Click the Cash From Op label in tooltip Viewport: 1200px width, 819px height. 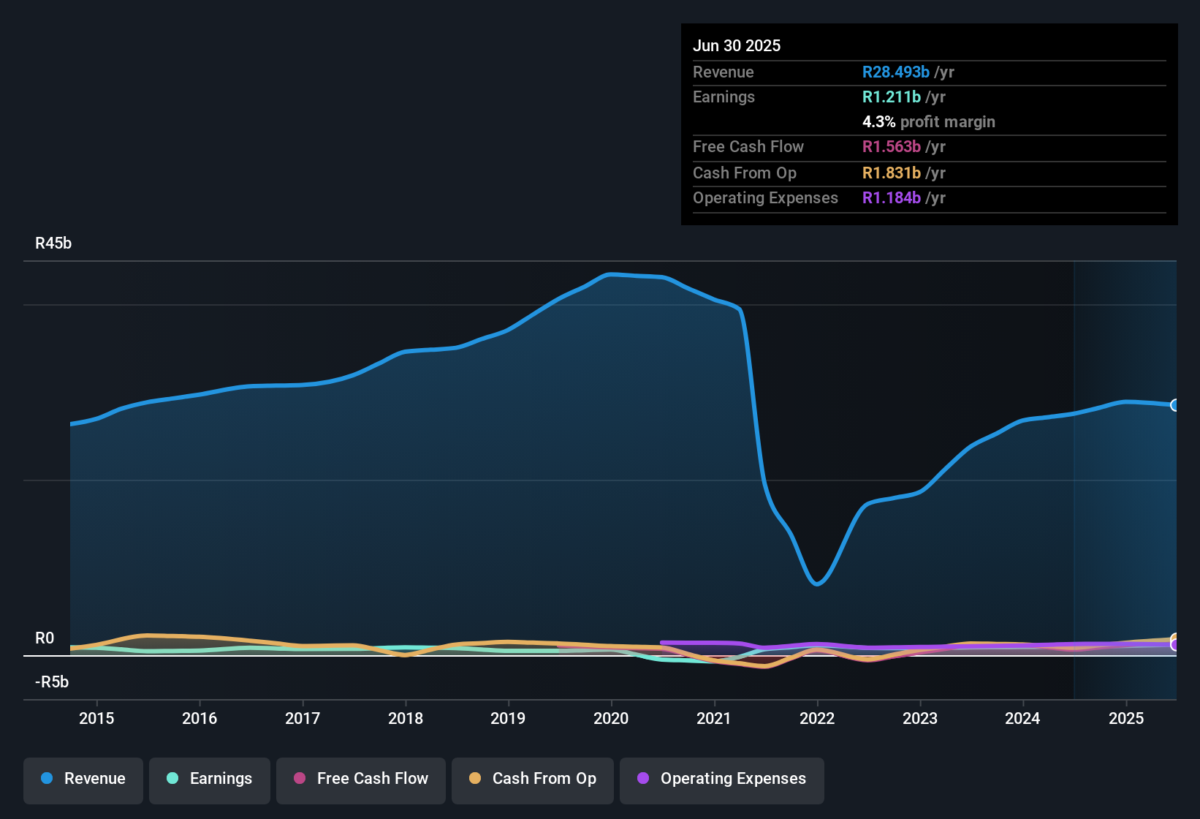coord(745,173)
